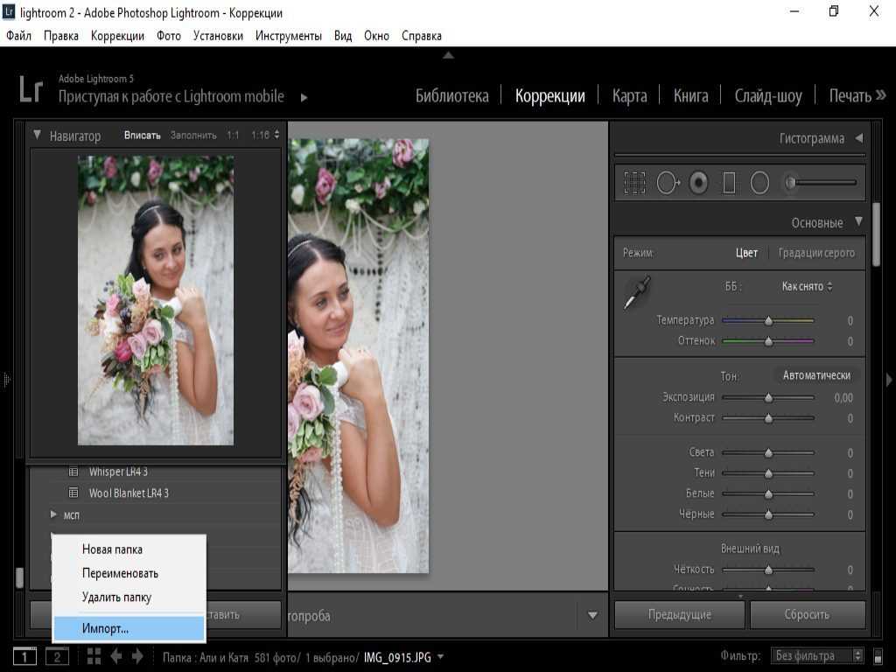Switch to main window display 1

(24, 656)
